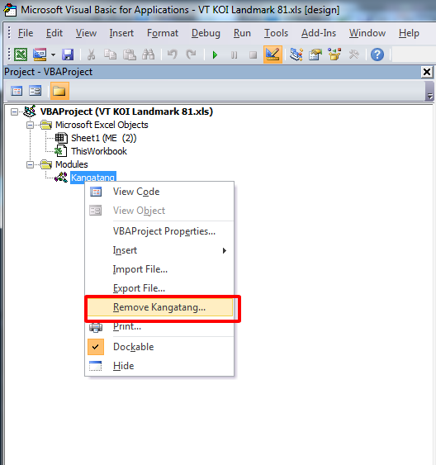
Task: Open the Help menu
Action: click(x=409, y=33)
